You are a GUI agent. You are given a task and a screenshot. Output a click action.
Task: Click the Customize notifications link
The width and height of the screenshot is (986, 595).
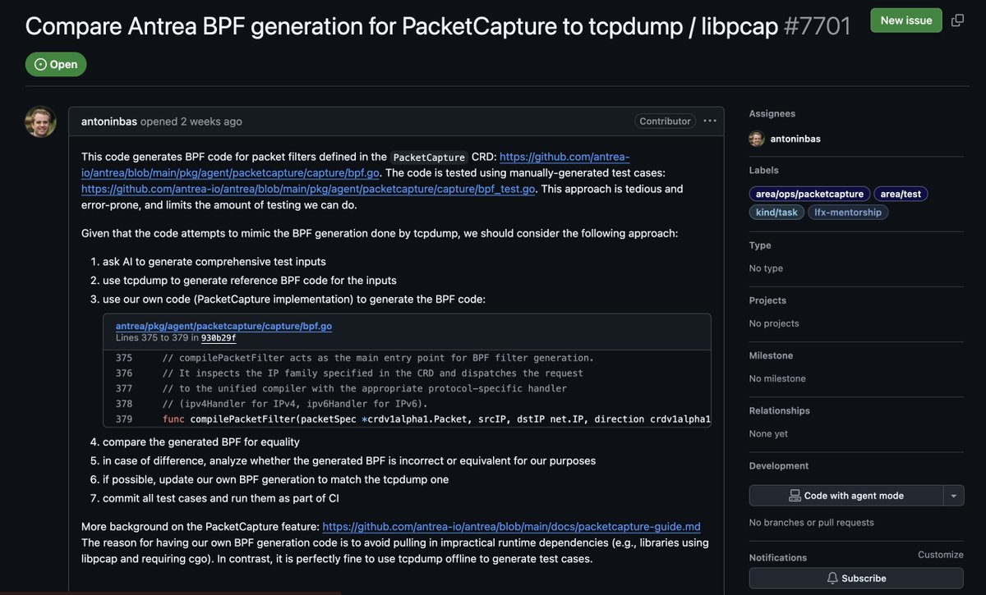941,555
